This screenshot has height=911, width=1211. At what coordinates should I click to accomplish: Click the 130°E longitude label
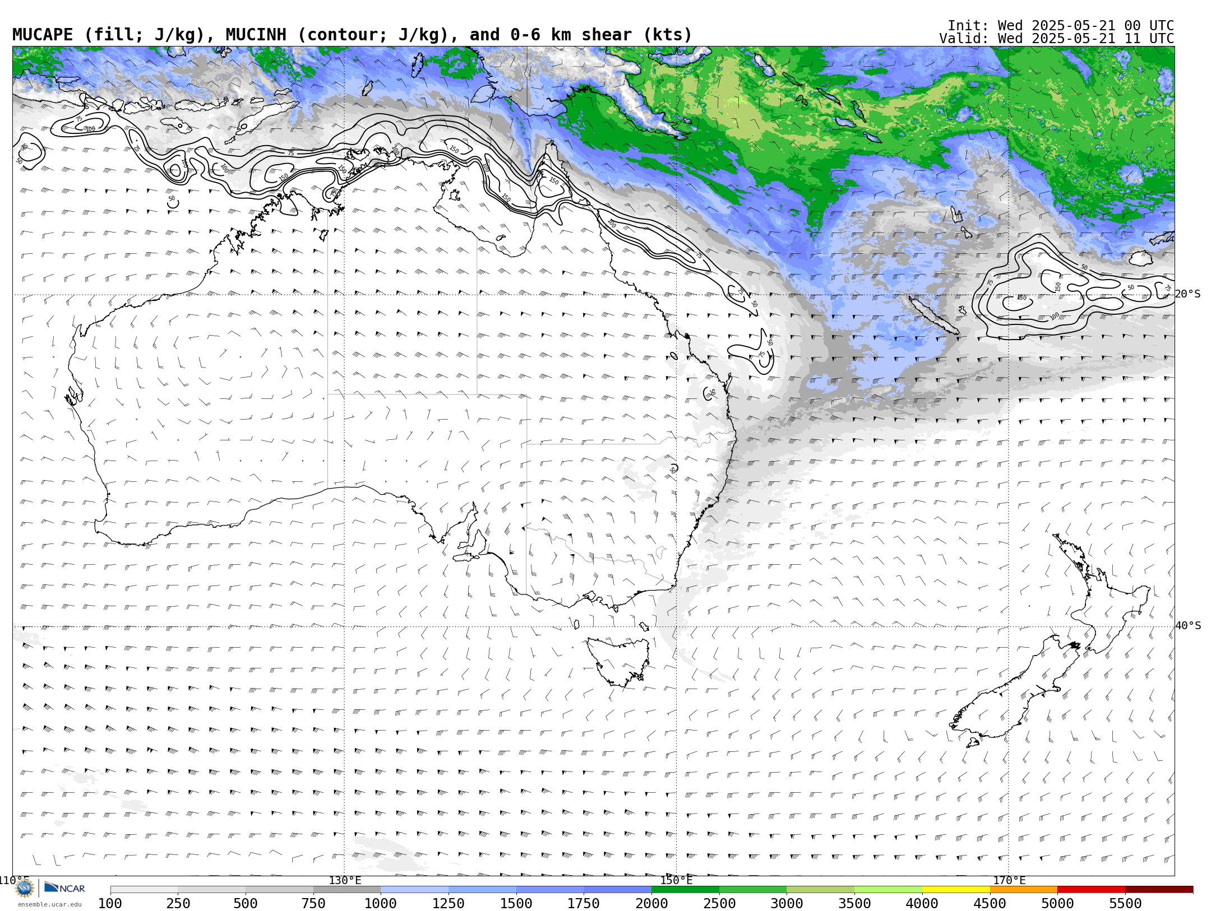pos(345,881)
